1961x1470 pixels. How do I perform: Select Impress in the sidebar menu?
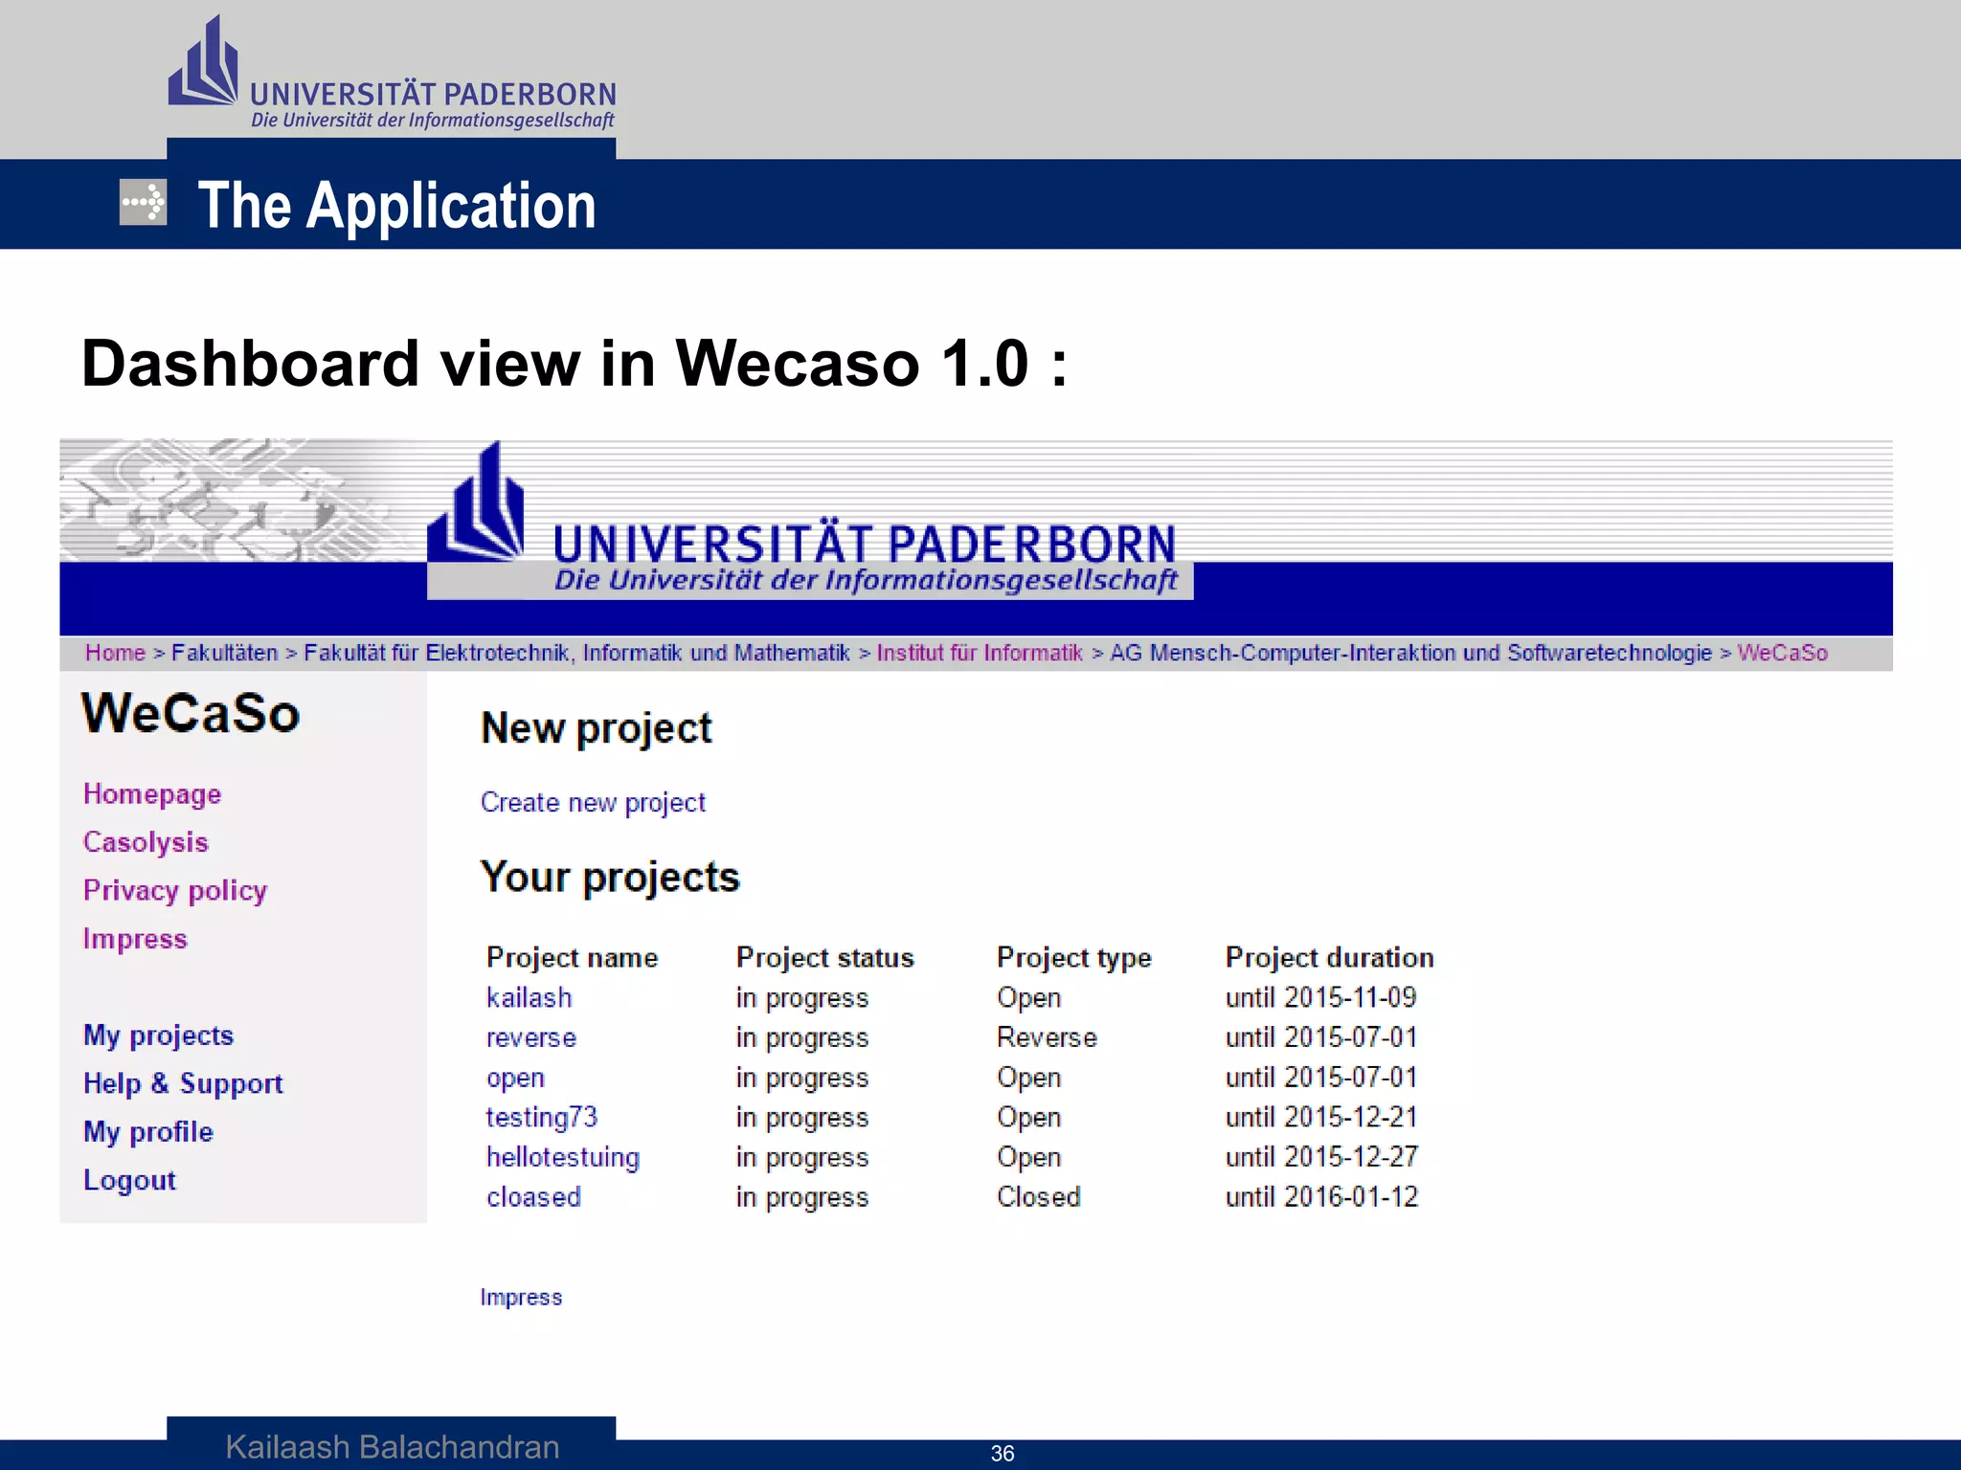(x=135, y=939)
